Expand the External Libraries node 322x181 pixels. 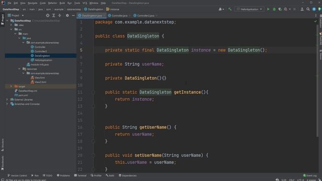click(x=7, y=100)
